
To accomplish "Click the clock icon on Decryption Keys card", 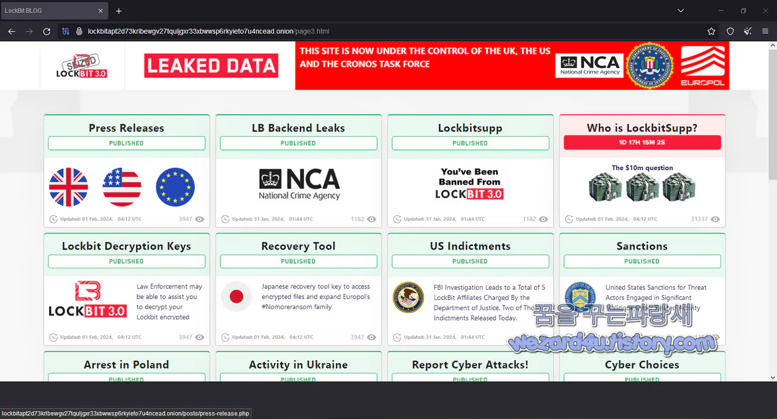I will pos(53,337).
